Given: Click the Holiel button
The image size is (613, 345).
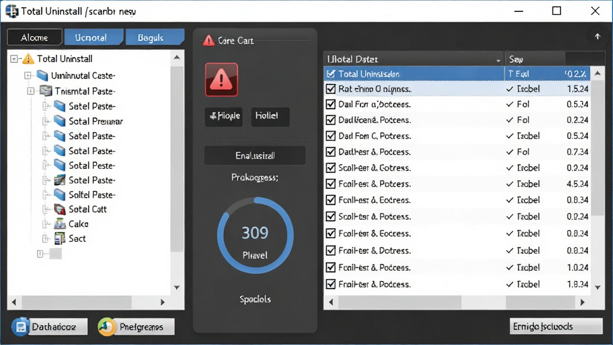Looking at the screenshot, I should click(x=270, y=117).
